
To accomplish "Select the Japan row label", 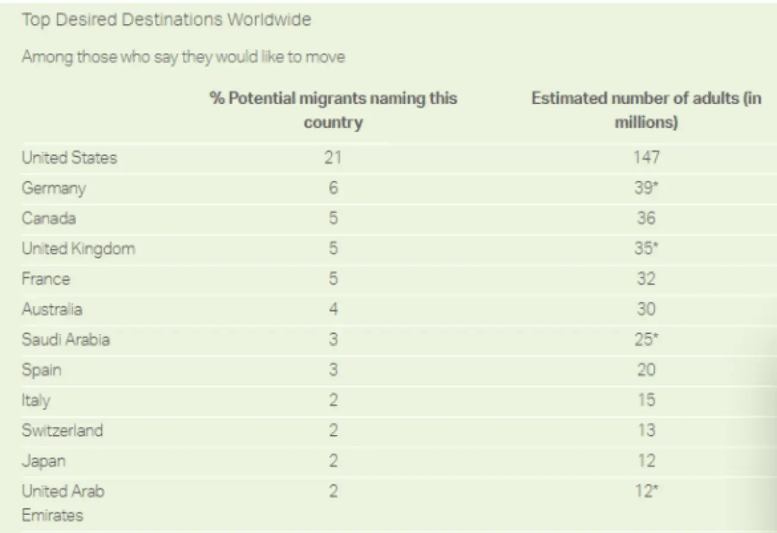I will tap(43, 461).
